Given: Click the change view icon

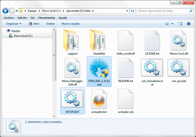Looking at the screenshot, I should pos(167,24).
